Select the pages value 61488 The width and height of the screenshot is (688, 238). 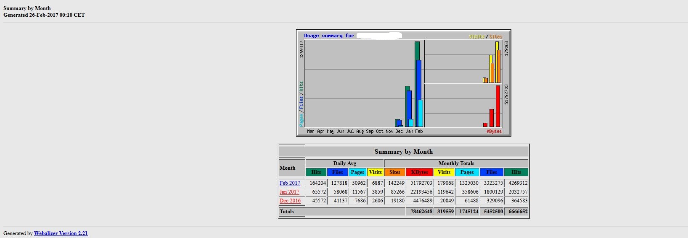pos(472,201)
